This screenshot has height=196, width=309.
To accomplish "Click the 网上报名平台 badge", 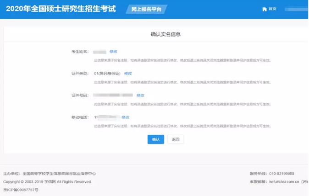I will coord(146,9).
